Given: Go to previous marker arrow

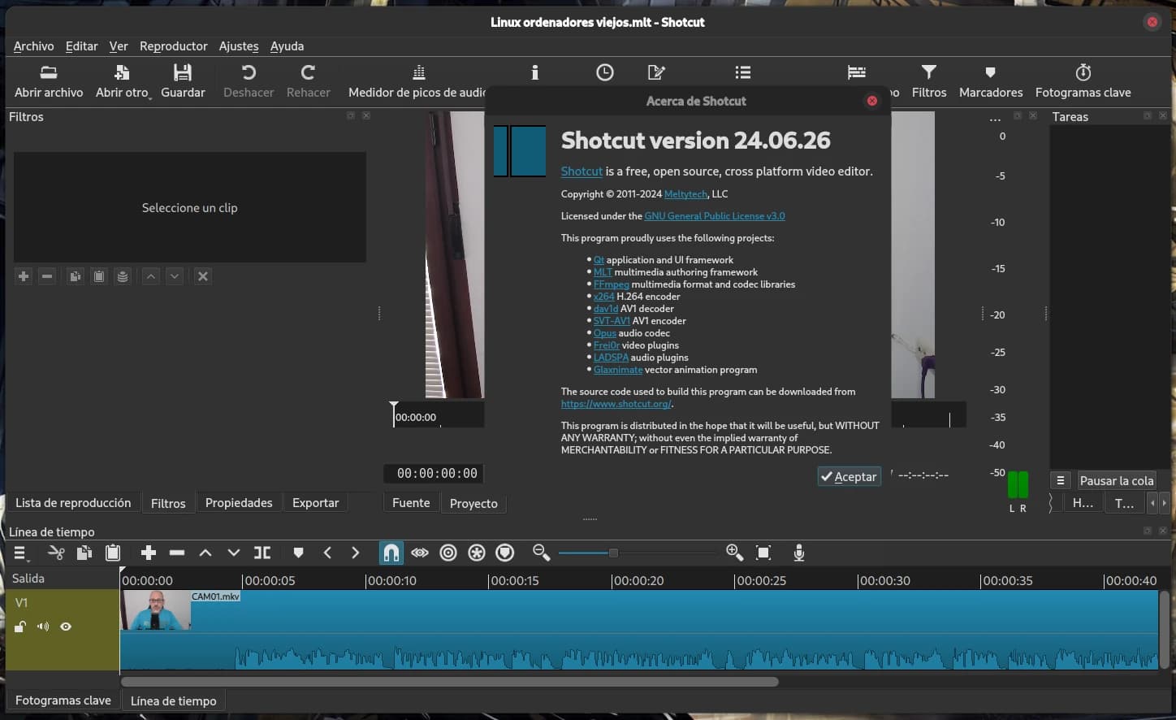Looking at the screenshot, I should point(327,553).
